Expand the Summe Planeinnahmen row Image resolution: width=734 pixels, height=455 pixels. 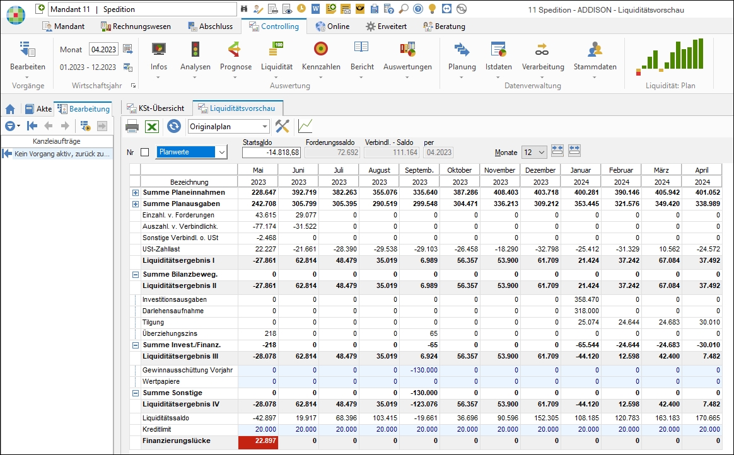pyautogui.click(x=135, y=192)
